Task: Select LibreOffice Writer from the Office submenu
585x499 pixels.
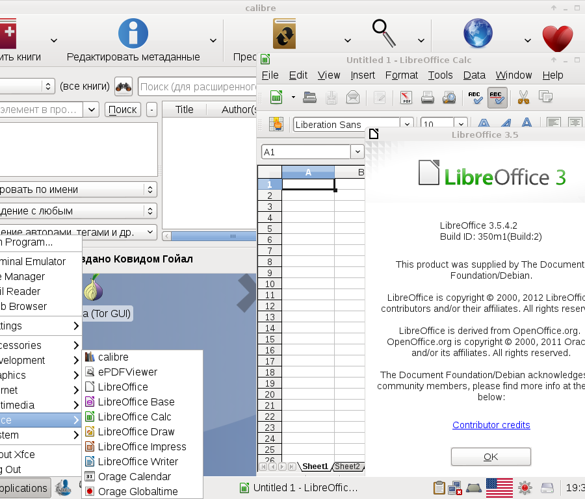Action: click(142, 462)
